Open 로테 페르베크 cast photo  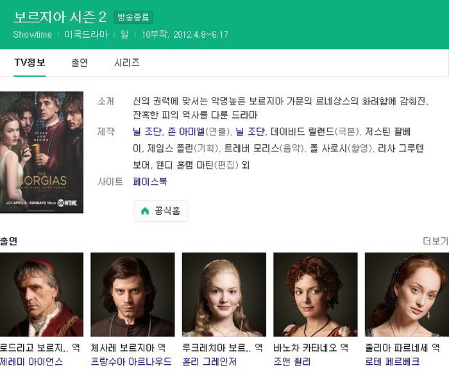click(407, 294)
